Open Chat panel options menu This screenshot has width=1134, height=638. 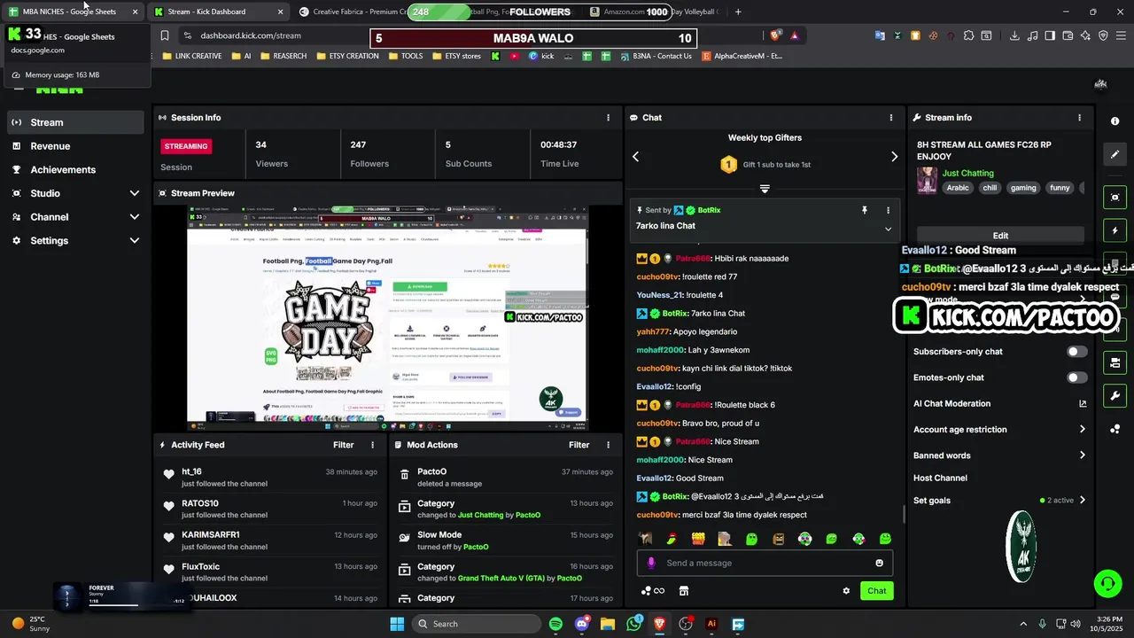click(891, 117)
